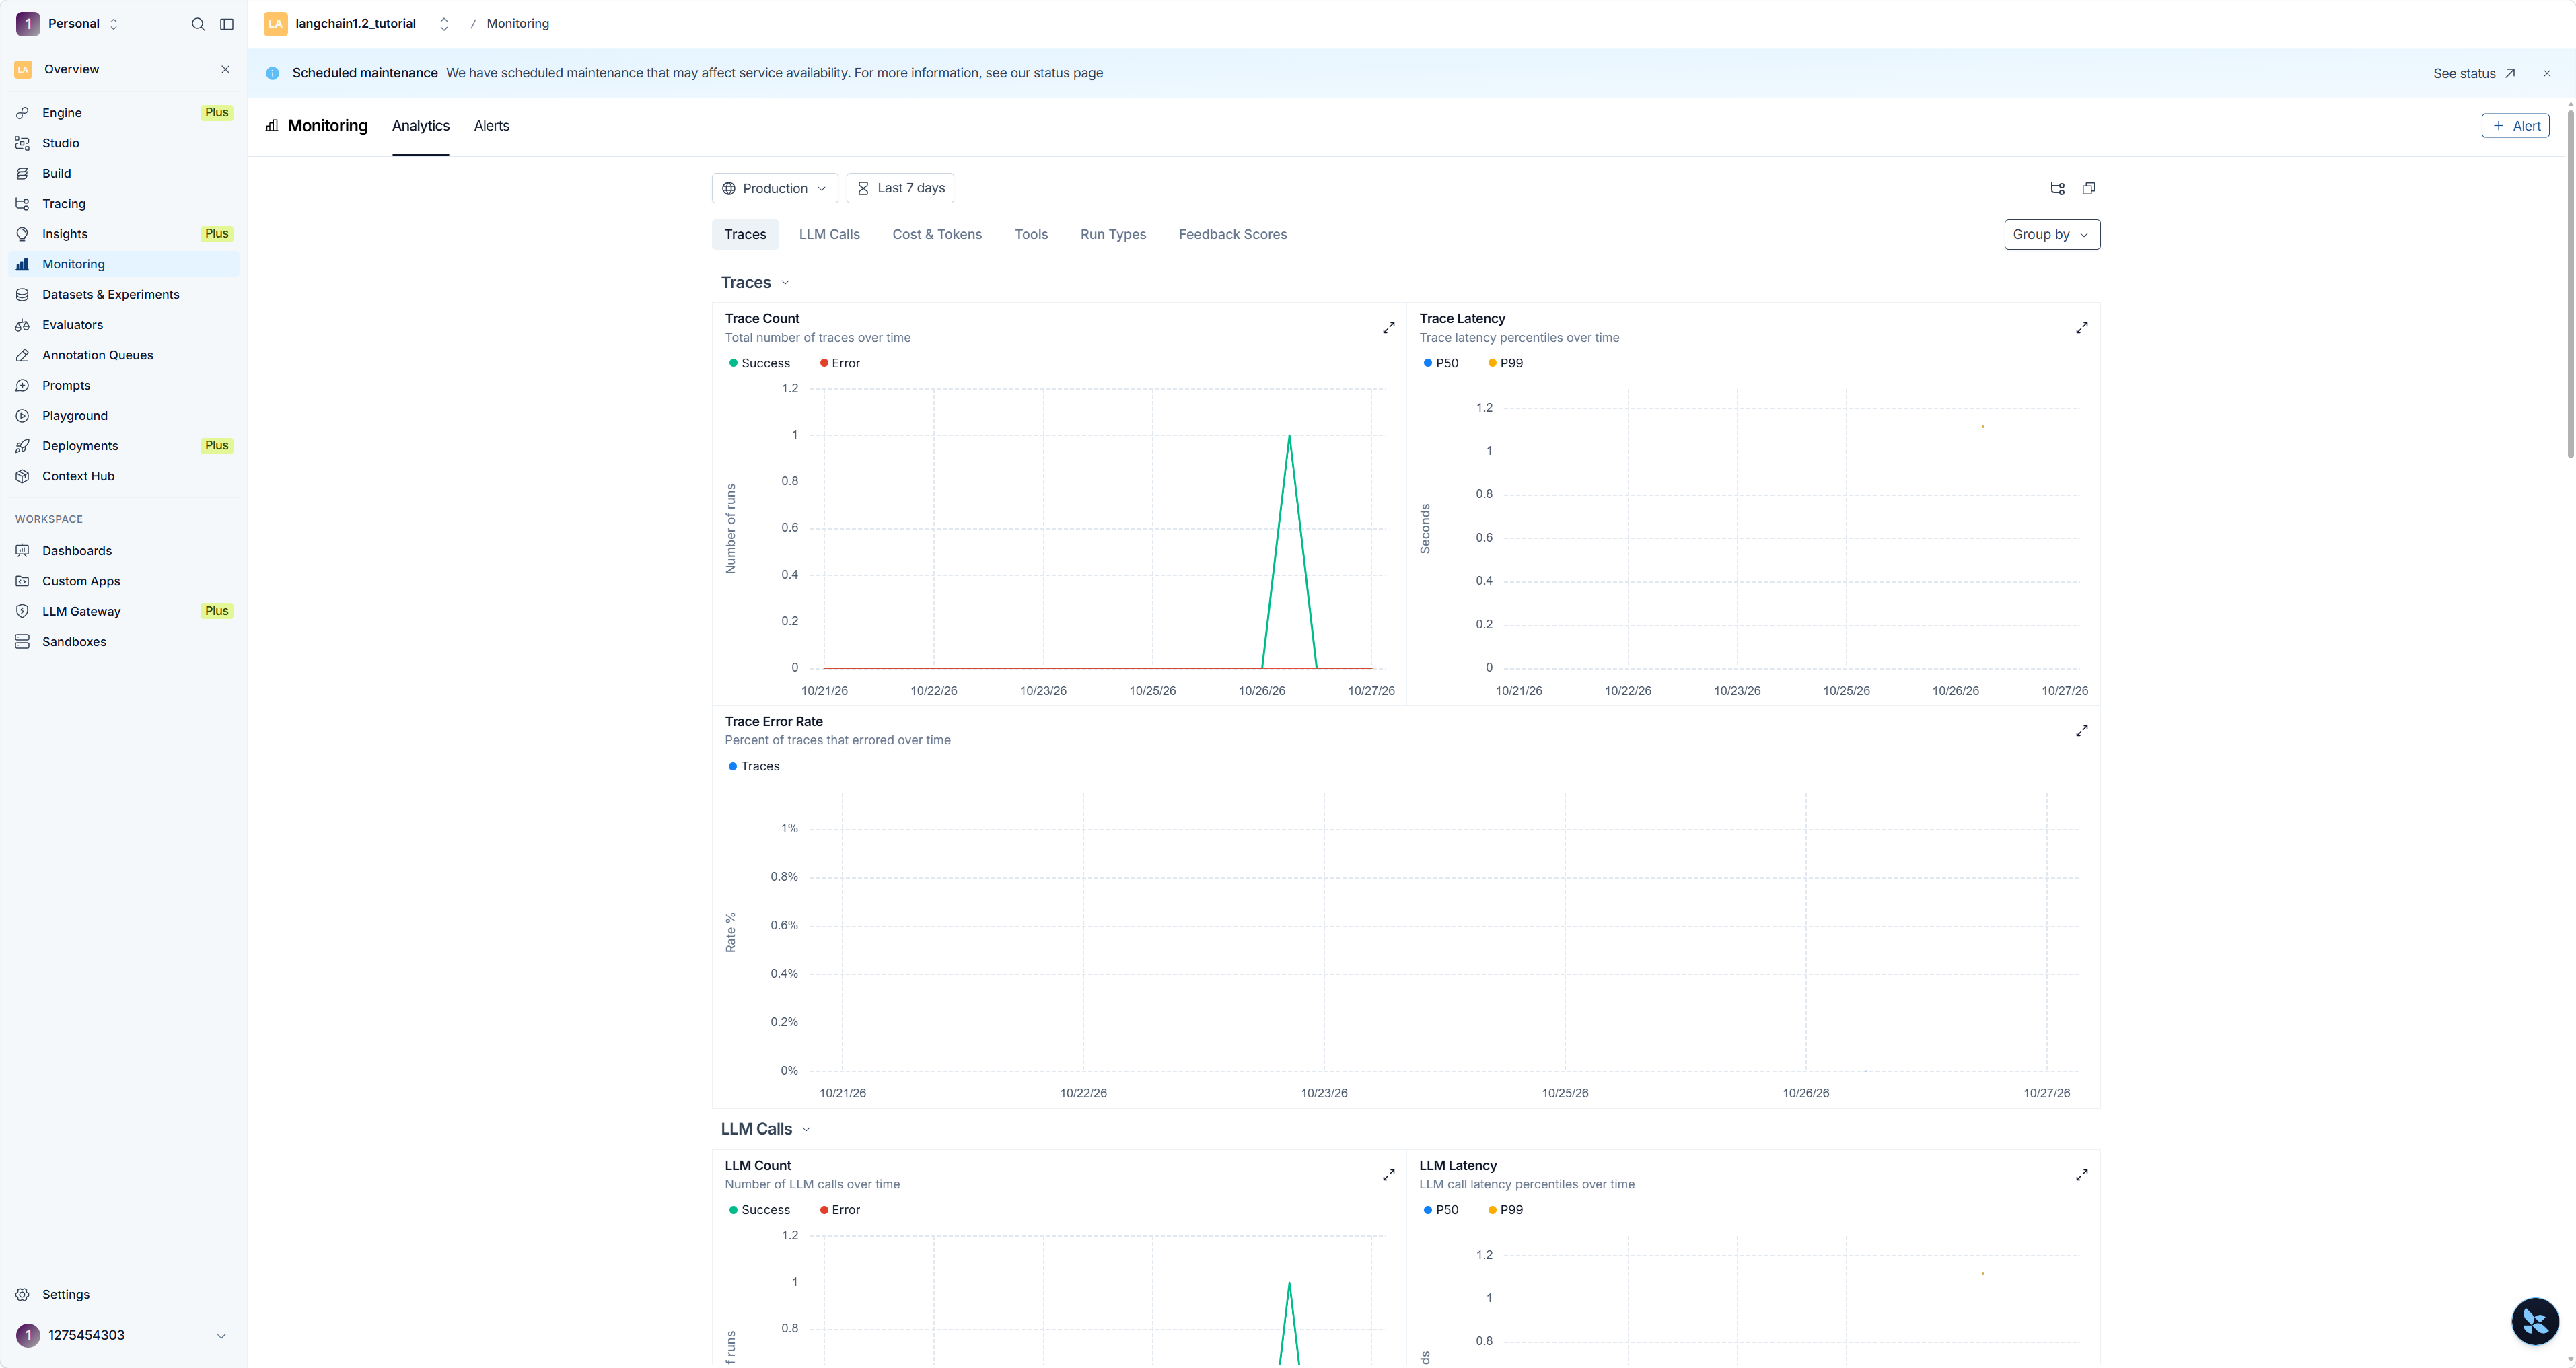The height and width of the screenshot is (1368, 2576).
Task: Click the + Alert button
Action: pos(2515,126)
